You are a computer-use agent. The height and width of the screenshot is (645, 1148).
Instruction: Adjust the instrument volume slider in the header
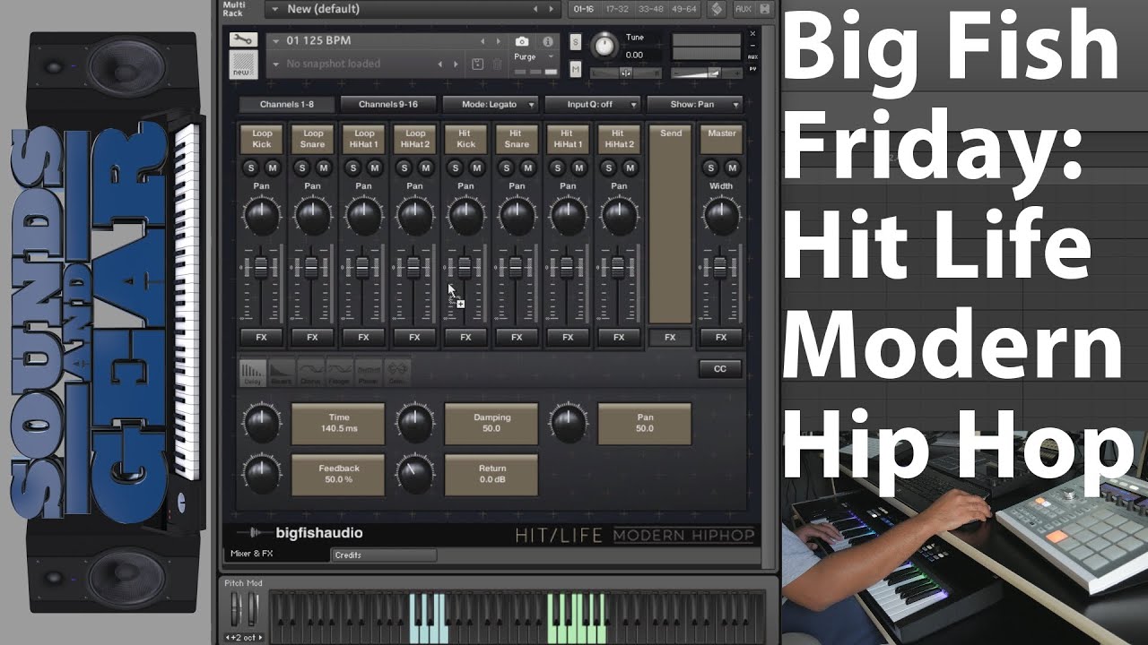tap(709, 73)
